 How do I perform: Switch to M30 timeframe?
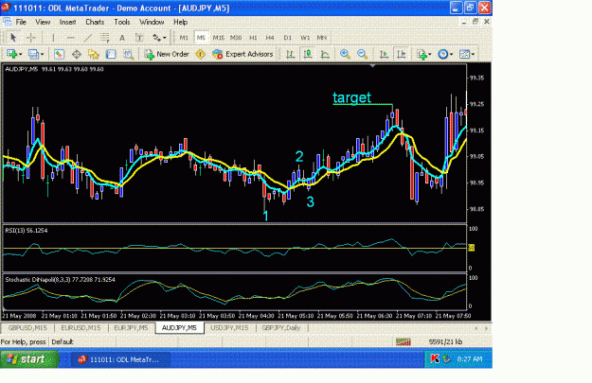236,38
